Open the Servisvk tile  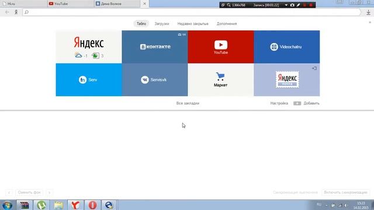[x=155, y=80]
